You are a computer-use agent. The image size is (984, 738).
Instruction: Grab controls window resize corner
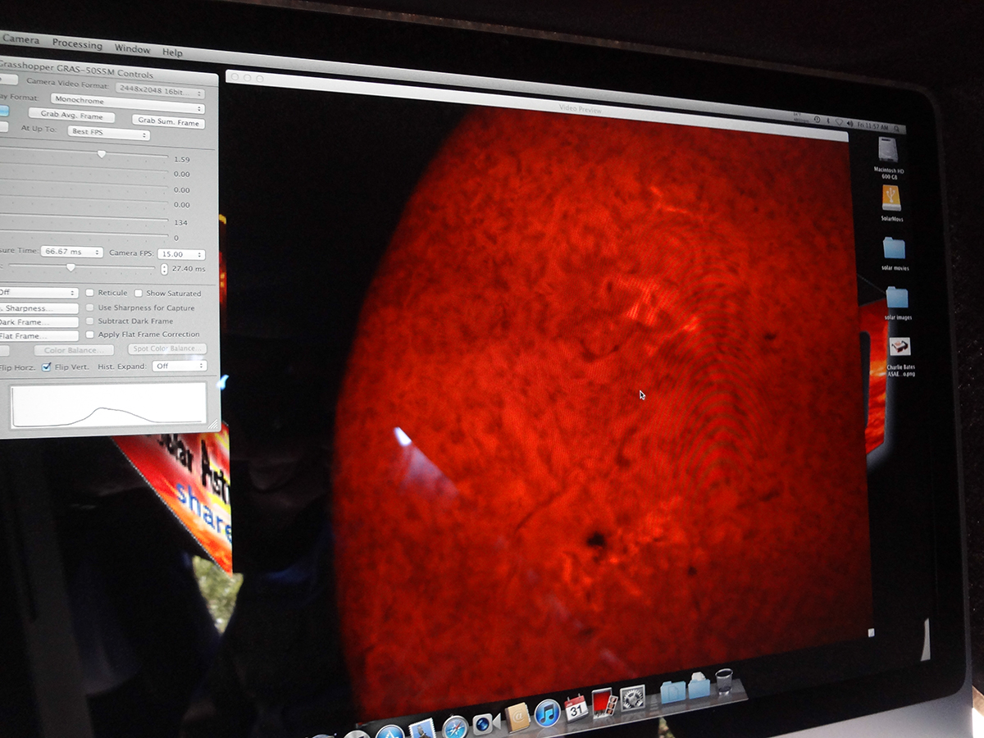(x=213, y=425)
